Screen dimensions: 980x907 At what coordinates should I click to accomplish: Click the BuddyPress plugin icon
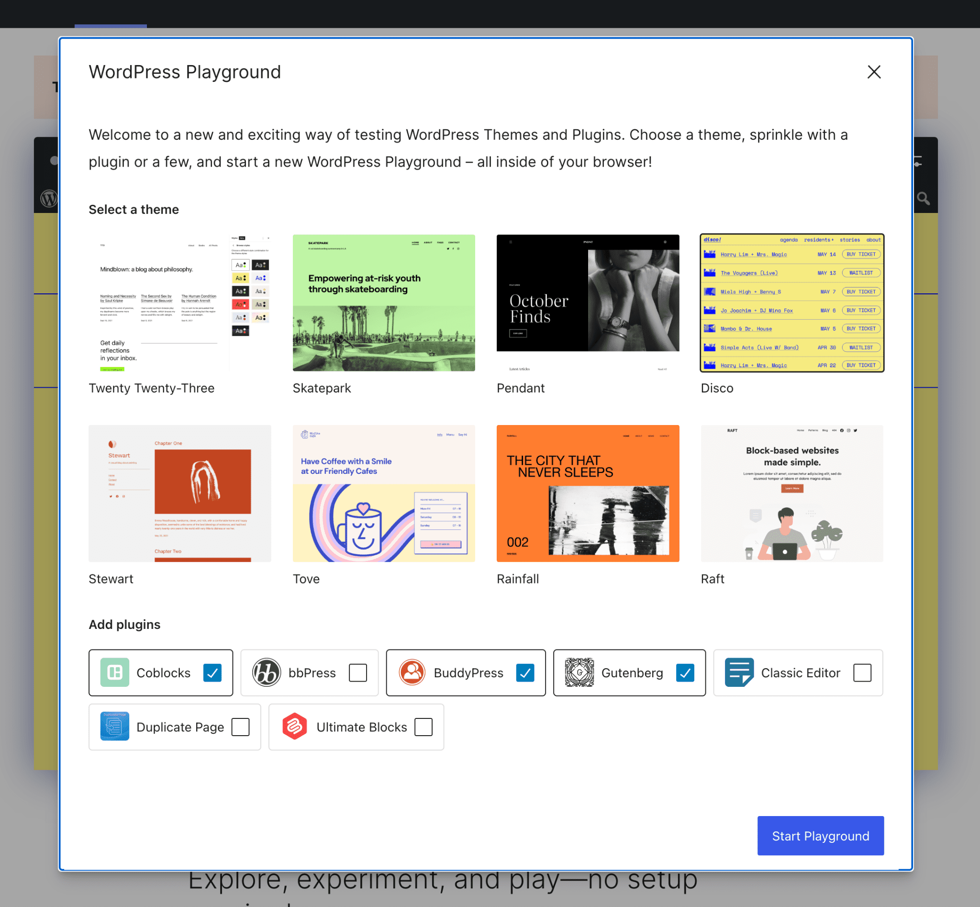(411, 672)
